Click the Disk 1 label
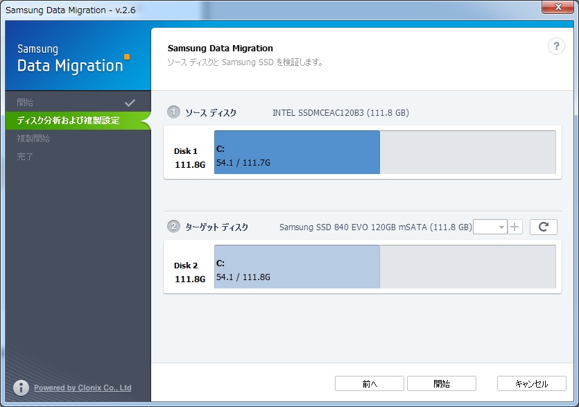 [186, 151]
